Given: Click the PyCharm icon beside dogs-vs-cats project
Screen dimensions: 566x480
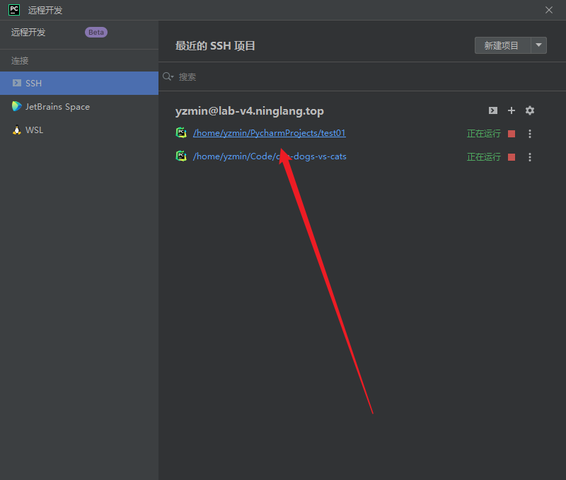Looking at the screenshot, I should [x=181, y=156].
